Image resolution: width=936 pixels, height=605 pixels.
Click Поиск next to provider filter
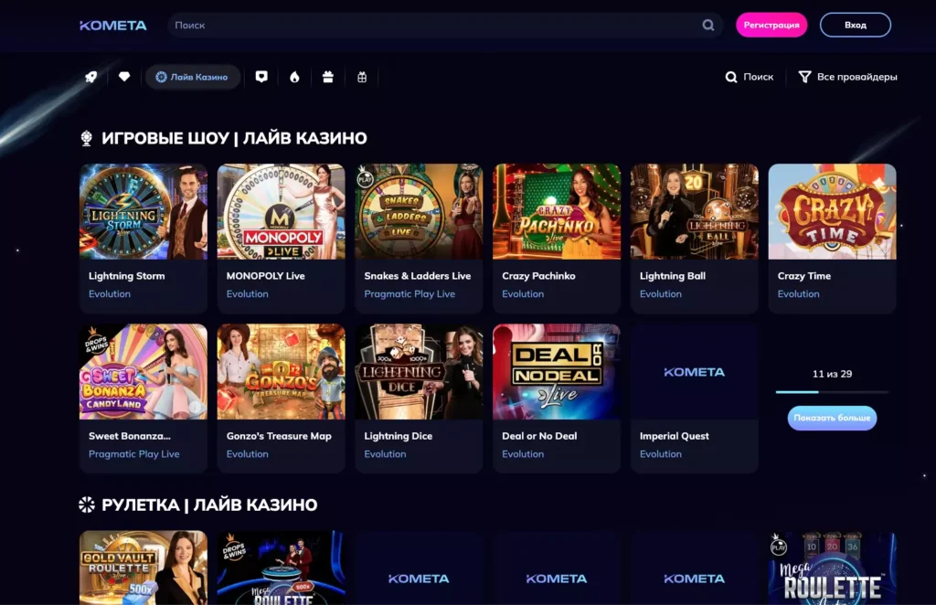tap(750, 78)
